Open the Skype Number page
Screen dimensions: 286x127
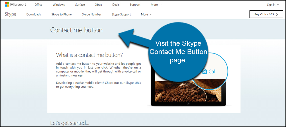tap(92, 14)
